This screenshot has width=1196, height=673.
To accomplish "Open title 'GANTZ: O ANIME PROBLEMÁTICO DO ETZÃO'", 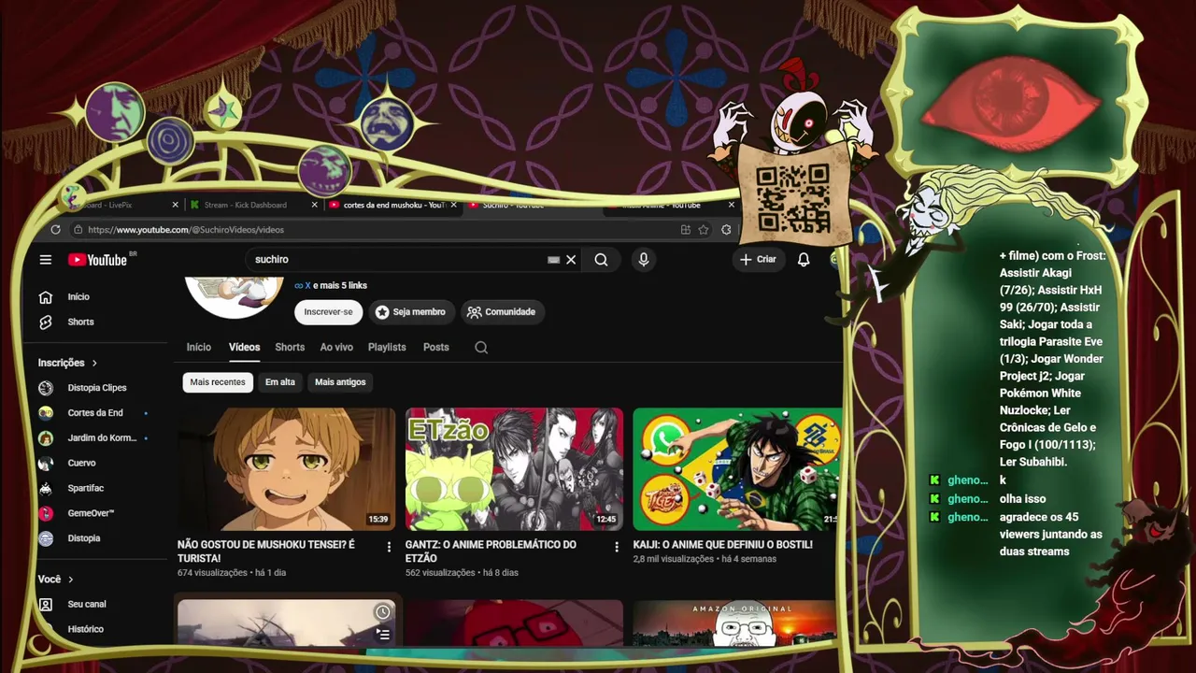I will pyautogui.click(x=491, y=551).
